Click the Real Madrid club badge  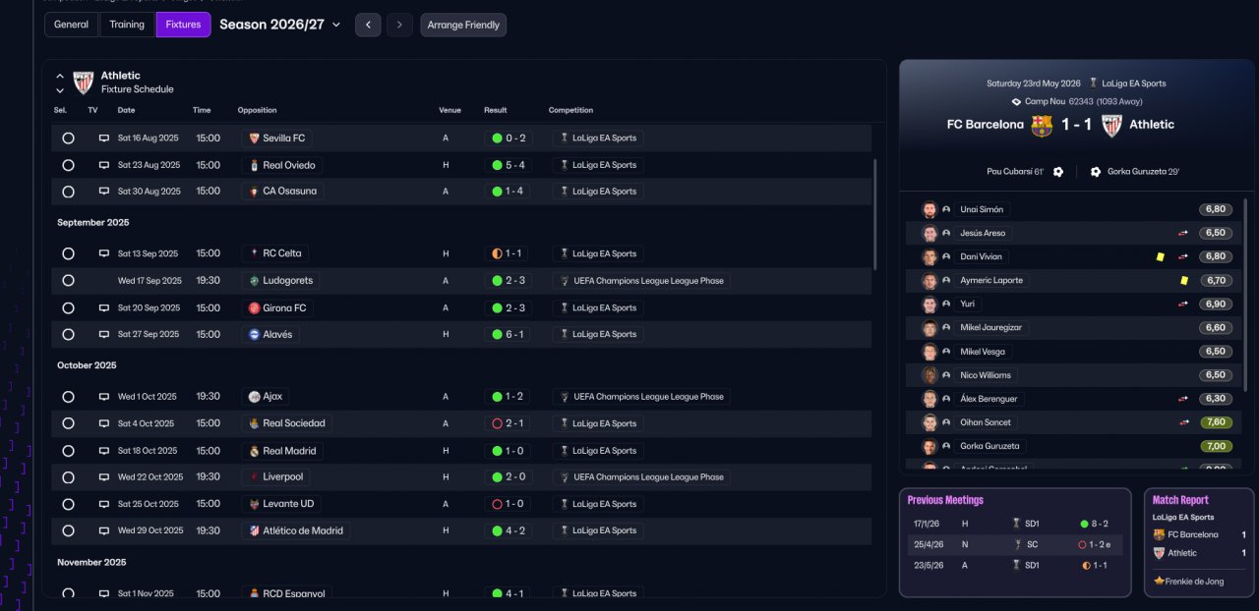(254, 451)
